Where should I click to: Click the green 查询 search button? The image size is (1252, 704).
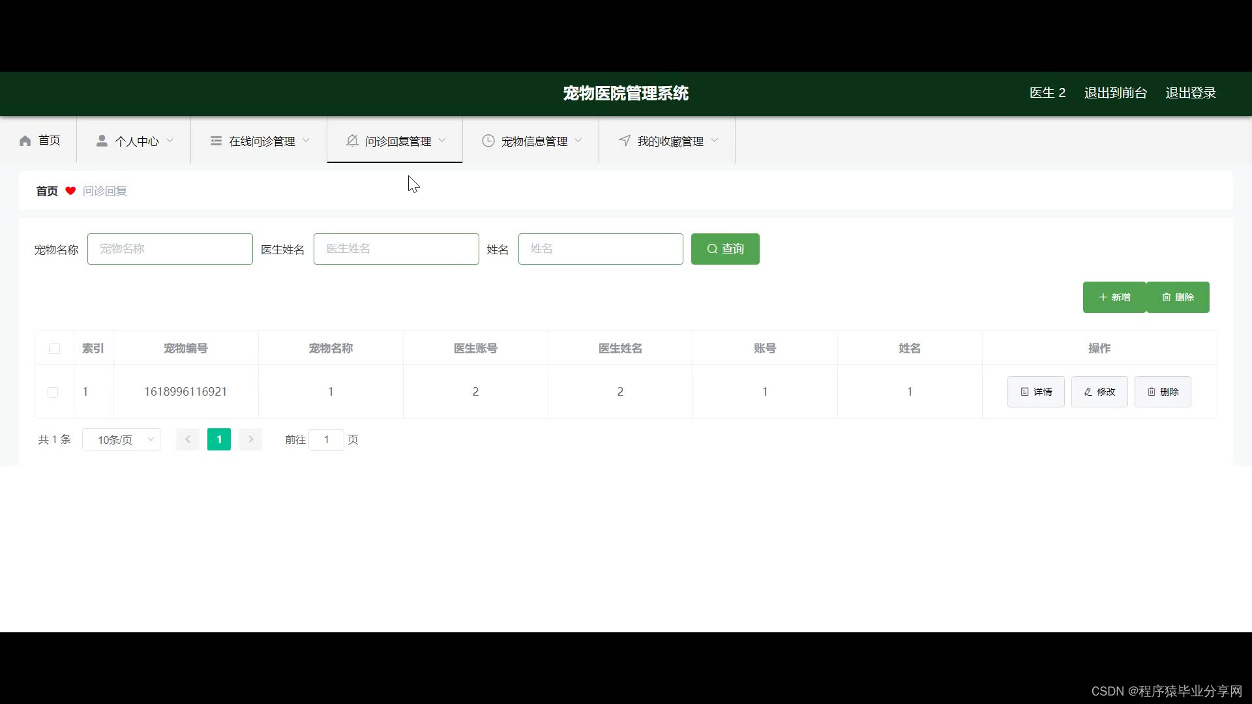tap(725, 249)
